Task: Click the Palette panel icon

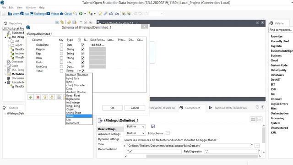Action: click(271, 23)
